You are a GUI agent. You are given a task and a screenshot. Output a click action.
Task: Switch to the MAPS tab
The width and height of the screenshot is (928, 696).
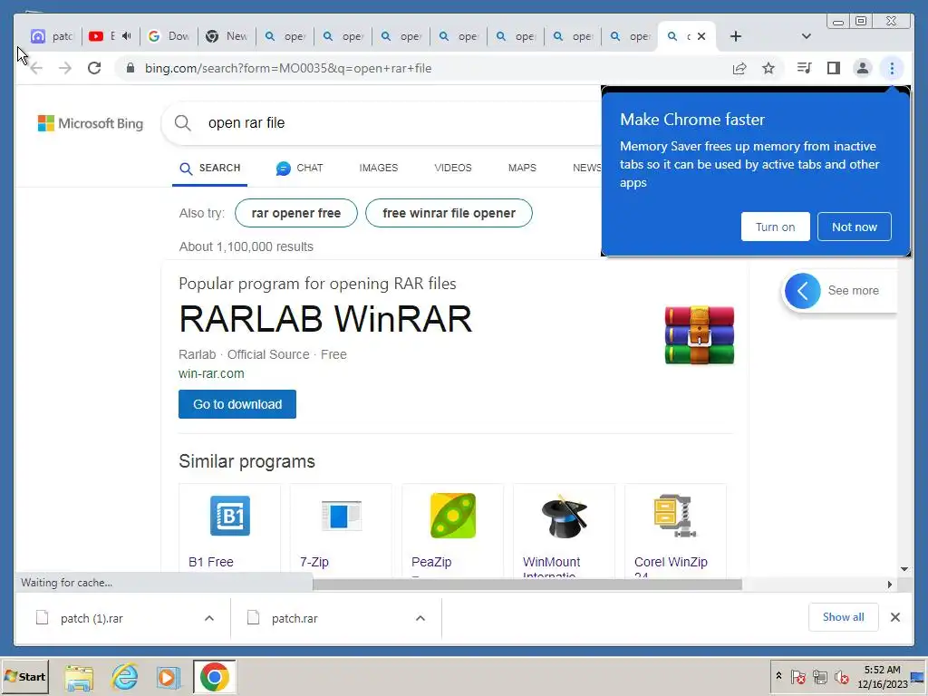(x=522, y=168)
